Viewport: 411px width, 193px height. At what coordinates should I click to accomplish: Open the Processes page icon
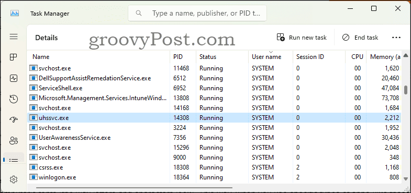click(x=14, y=57)
